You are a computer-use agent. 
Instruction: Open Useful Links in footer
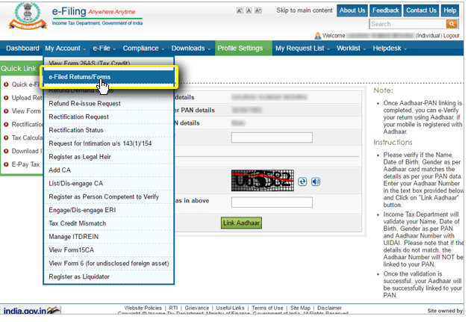(x=230, y=308)
